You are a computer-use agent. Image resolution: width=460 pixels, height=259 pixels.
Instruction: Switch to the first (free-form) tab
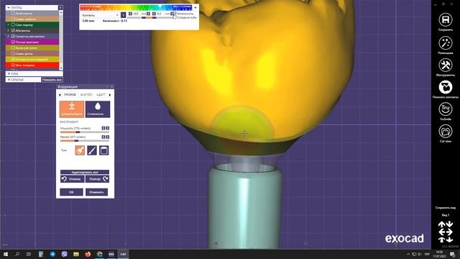(70, 94)
